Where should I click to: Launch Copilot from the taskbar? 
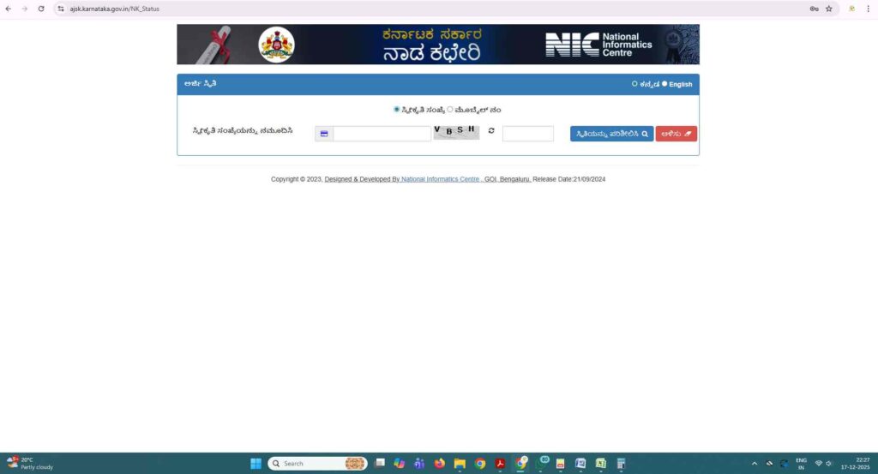[x=400, y=464]
